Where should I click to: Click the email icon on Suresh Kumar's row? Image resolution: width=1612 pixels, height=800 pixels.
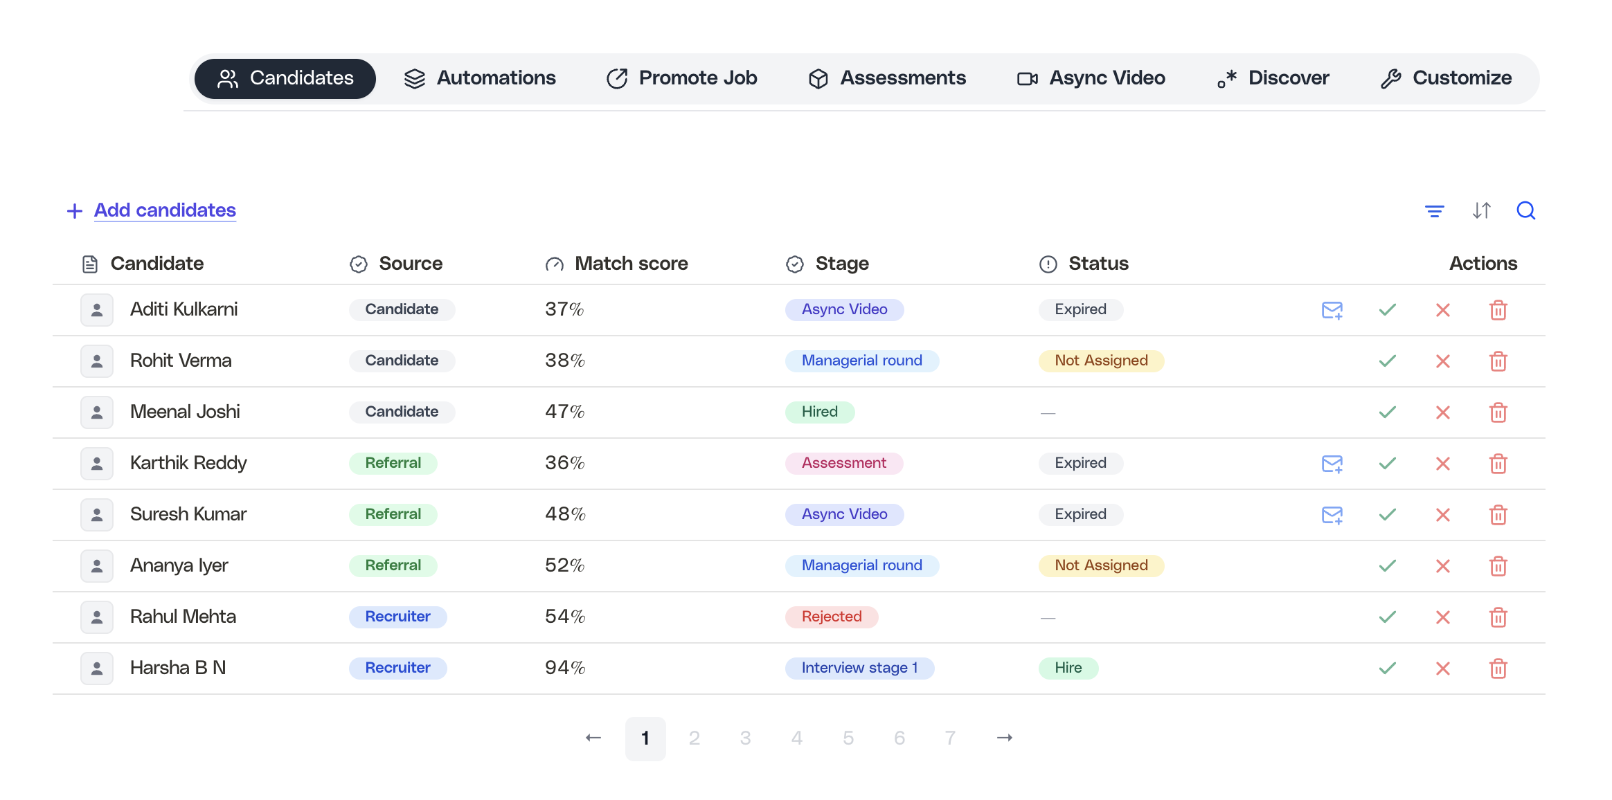pos(1332,514)
